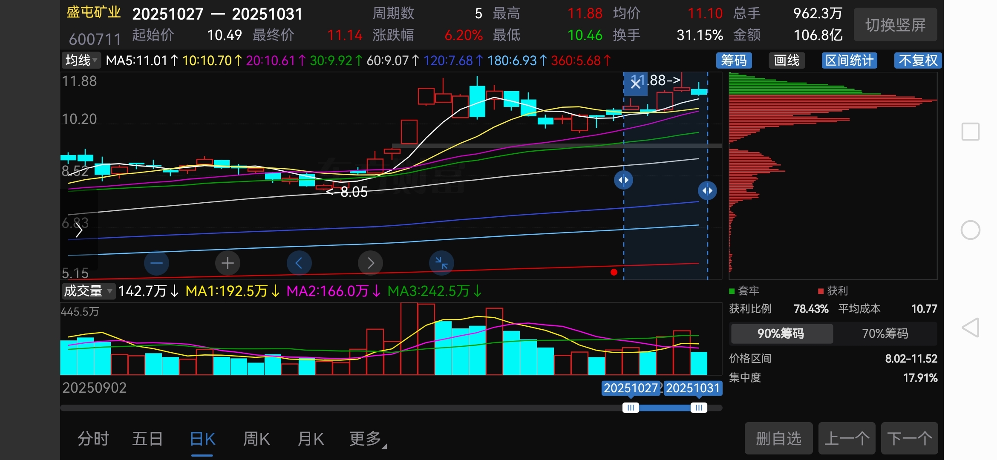Tap the collapse arrows chart icon
Screen dimensions: 997x460
click(441, 263)
